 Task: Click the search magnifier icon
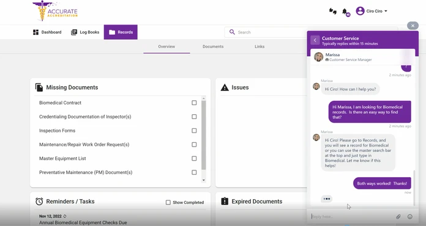(x=232, y=32)
